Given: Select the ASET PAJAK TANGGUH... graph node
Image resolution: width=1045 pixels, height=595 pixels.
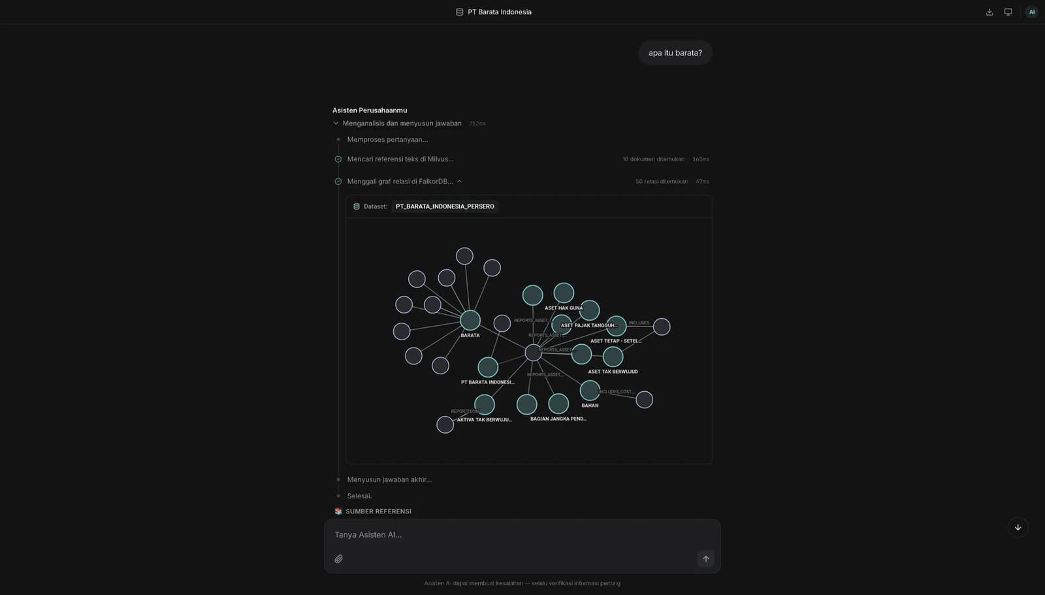Looking at the screenshot, I should coord(589,310).
